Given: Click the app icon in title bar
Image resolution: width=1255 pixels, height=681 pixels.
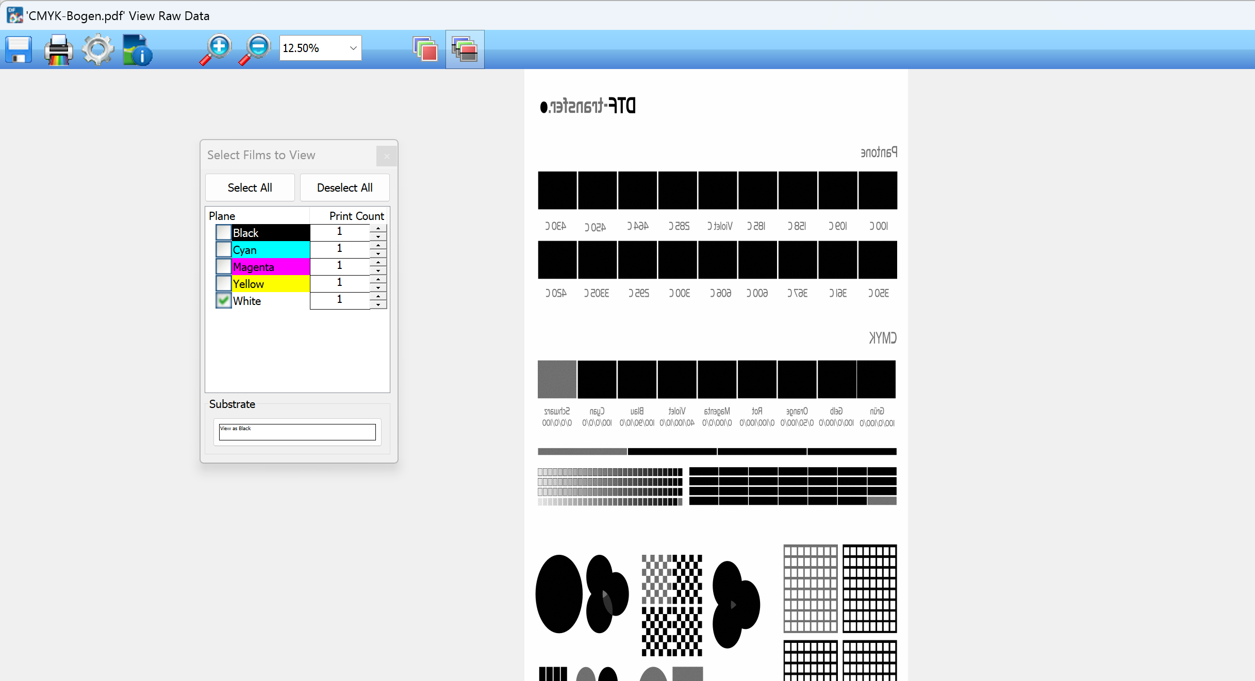Looking at the screenshot, I should pos(15,15).
